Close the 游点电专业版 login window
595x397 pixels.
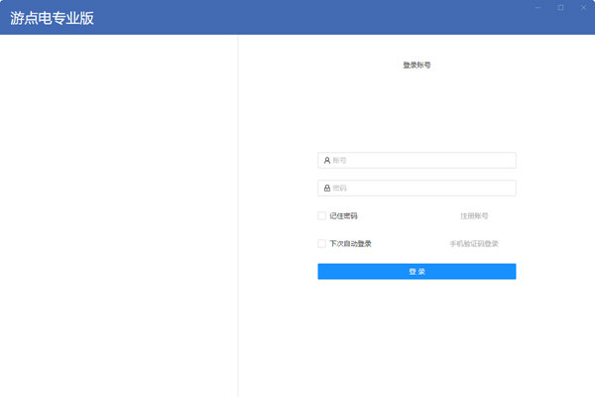[x=582, y=8]
